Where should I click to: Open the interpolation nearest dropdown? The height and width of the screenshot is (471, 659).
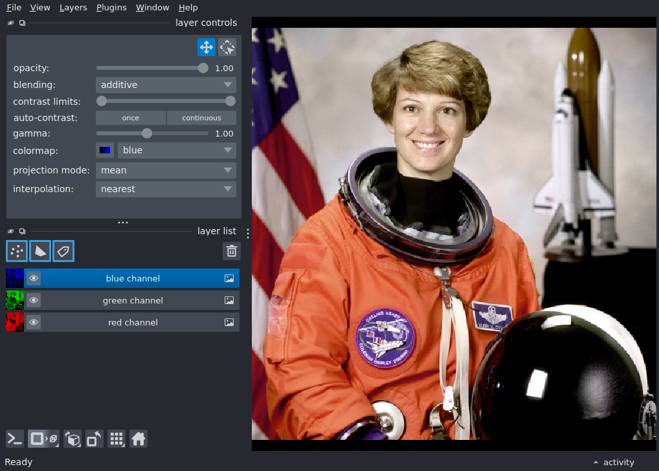coord(166,189)
